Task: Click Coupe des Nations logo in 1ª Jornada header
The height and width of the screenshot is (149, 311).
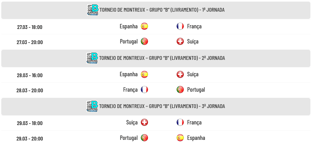Action: [x=92, y=10]
